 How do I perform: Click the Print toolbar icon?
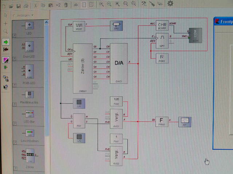click(26, 5)
